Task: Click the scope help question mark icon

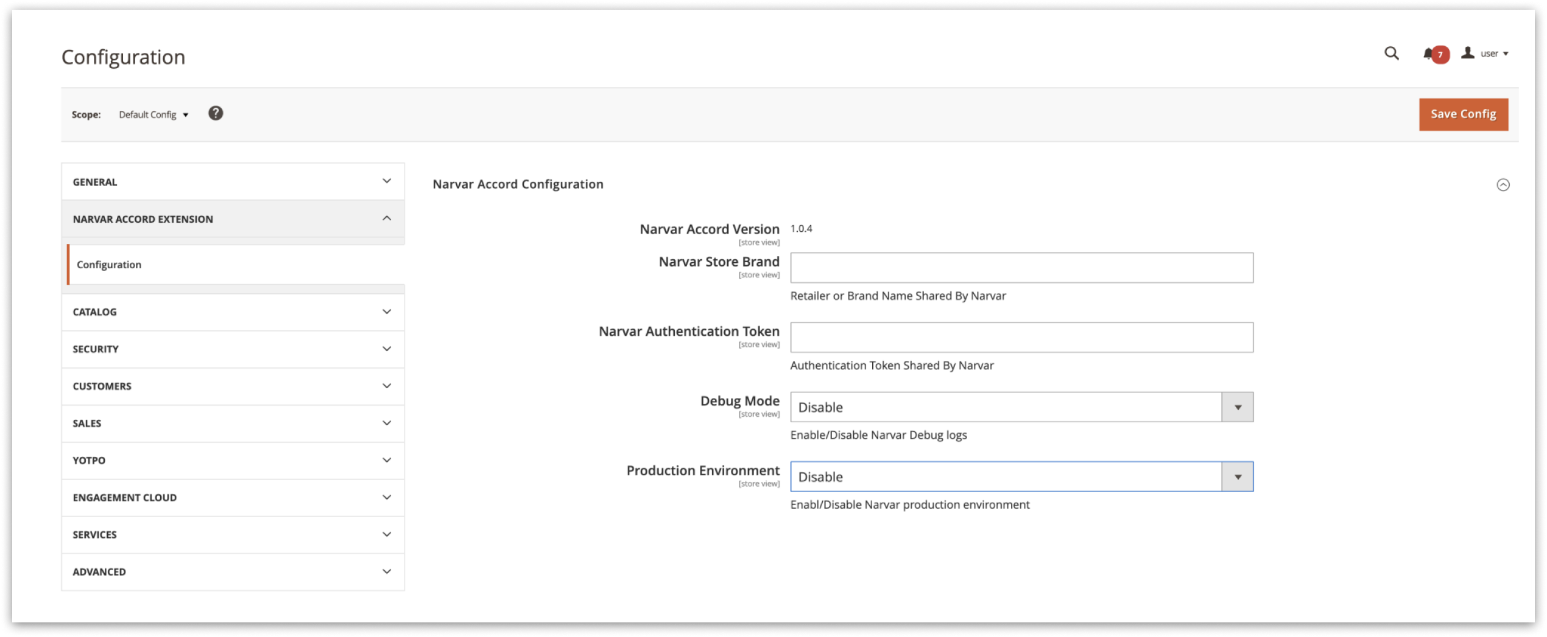Action: tap(216, 113)
